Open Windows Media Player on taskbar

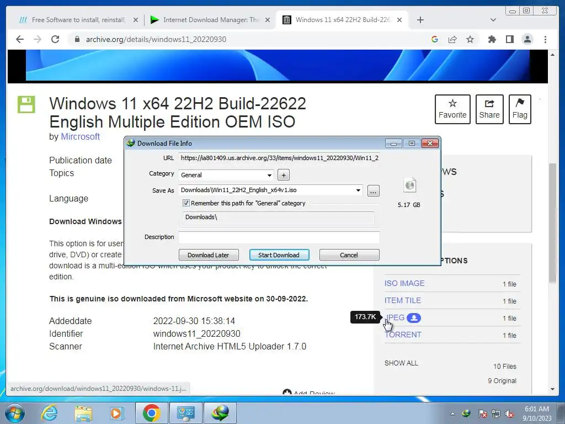(117, 413)
